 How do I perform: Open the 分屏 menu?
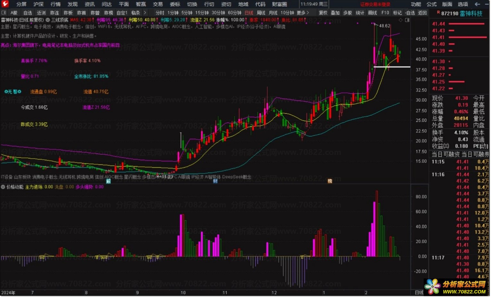point(21,4)
